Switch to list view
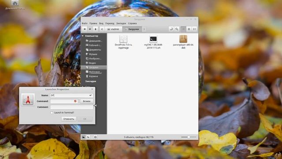This screenshot has height=159, width=282. click(189, 29)
